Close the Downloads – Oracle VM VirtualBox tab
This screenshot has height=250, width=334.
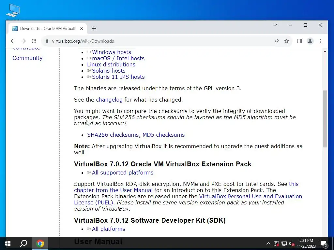[81, 29]
